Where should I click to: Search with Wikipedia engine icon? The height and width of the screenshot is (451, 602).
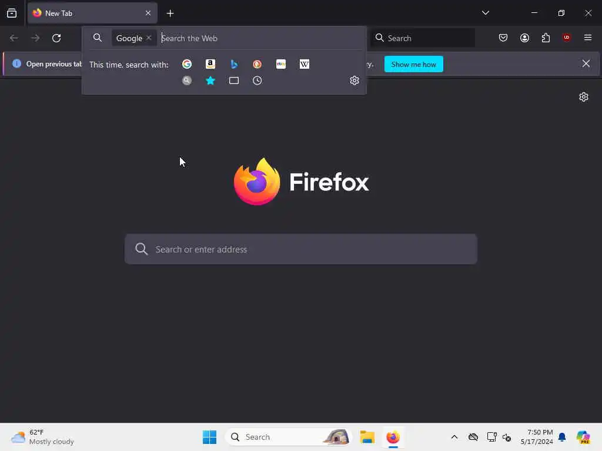click(x=305, y=64)
